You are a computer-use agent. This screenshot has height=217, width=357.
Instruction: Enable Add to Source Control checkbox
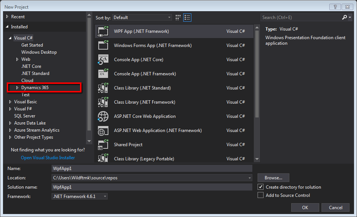pyautogui.click(x=261, y=195)
